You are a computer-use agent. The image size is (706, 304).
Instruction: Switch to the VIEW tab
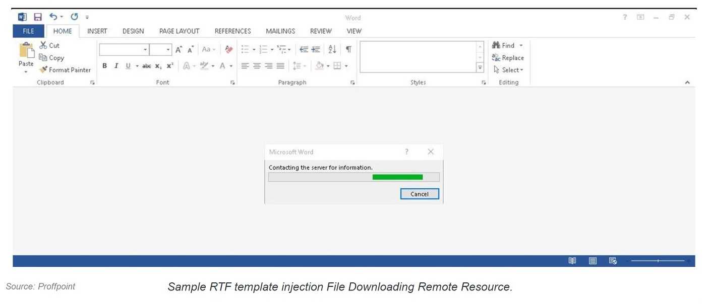point(354,31)
